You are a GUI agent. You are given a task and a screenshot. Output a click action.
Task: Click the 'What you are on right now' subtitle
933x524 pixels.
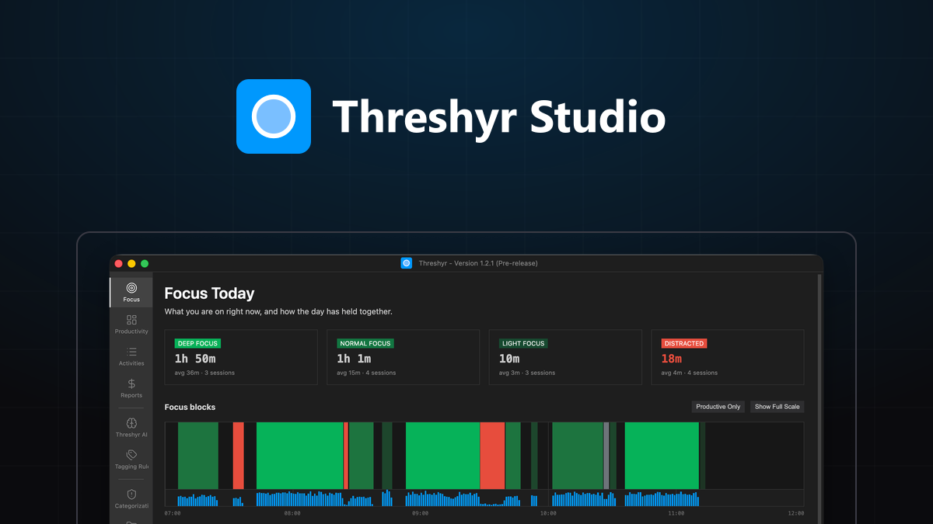pos(278,312)
